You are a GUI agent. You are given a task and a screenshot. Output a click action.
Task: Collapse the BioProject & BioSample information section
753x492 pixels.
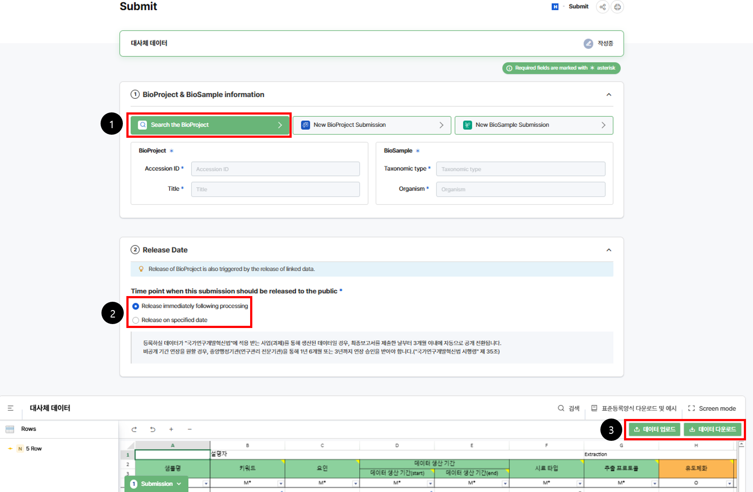pos(609,94)
